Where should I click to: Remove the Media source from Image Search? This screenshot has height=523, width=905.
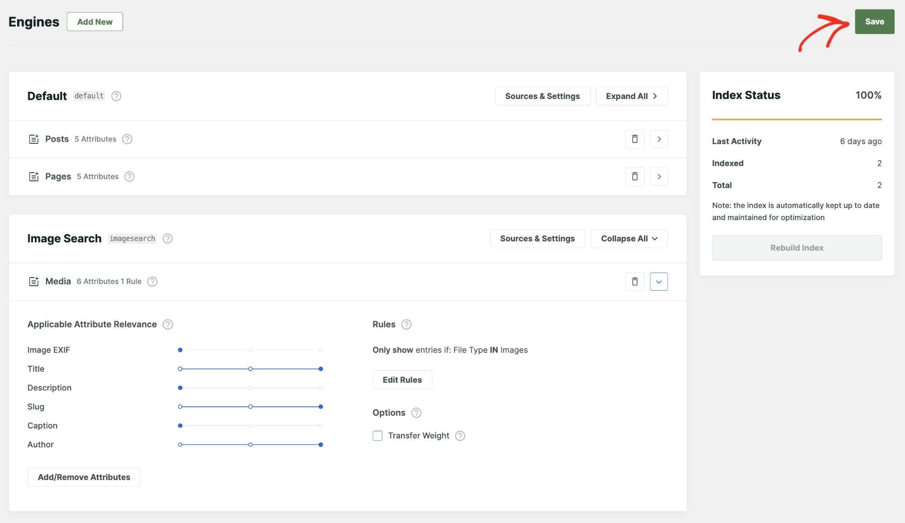pos(634,281)
